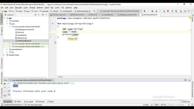Toggle soft-wrap in Run console

9,91
